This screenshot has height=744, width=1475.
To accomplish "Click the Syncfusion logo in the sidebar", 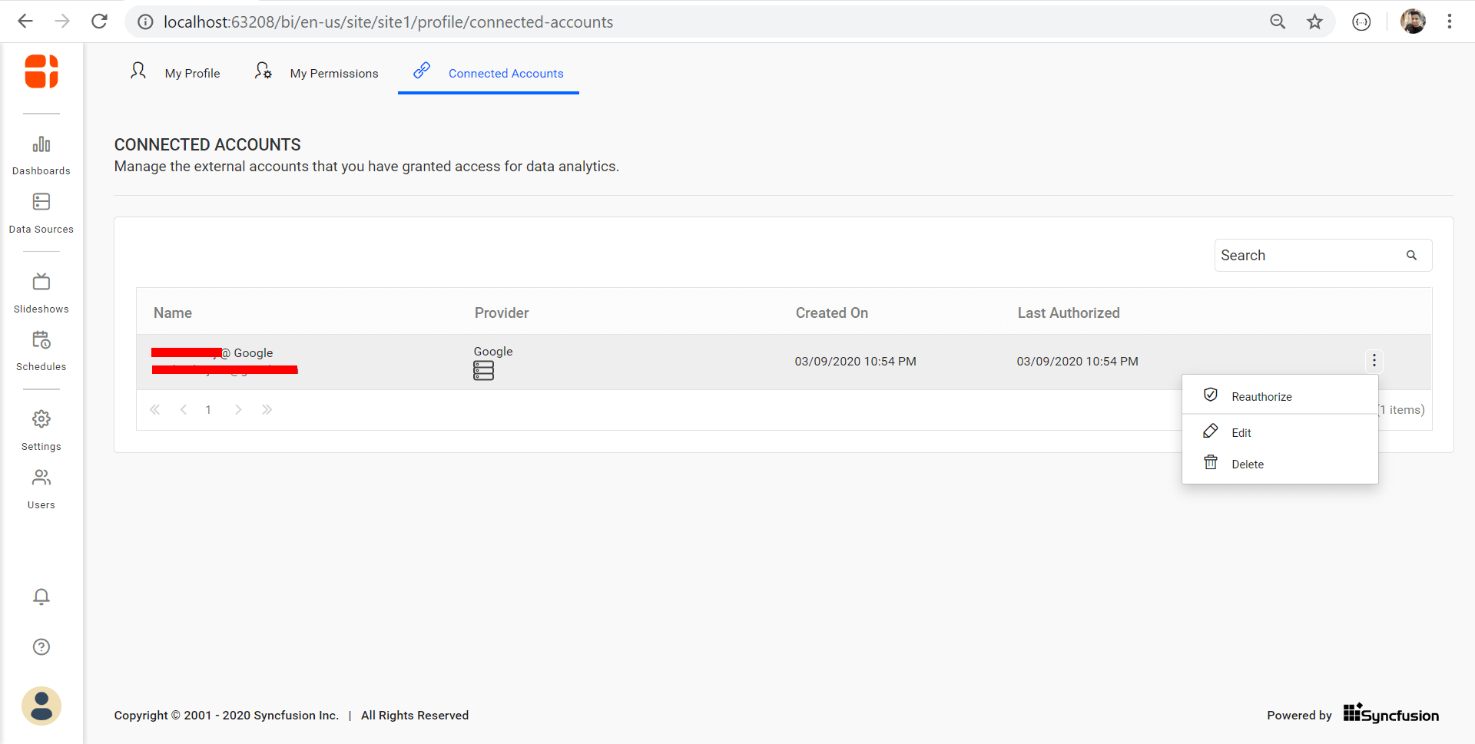I will click(x=41, y=71).
